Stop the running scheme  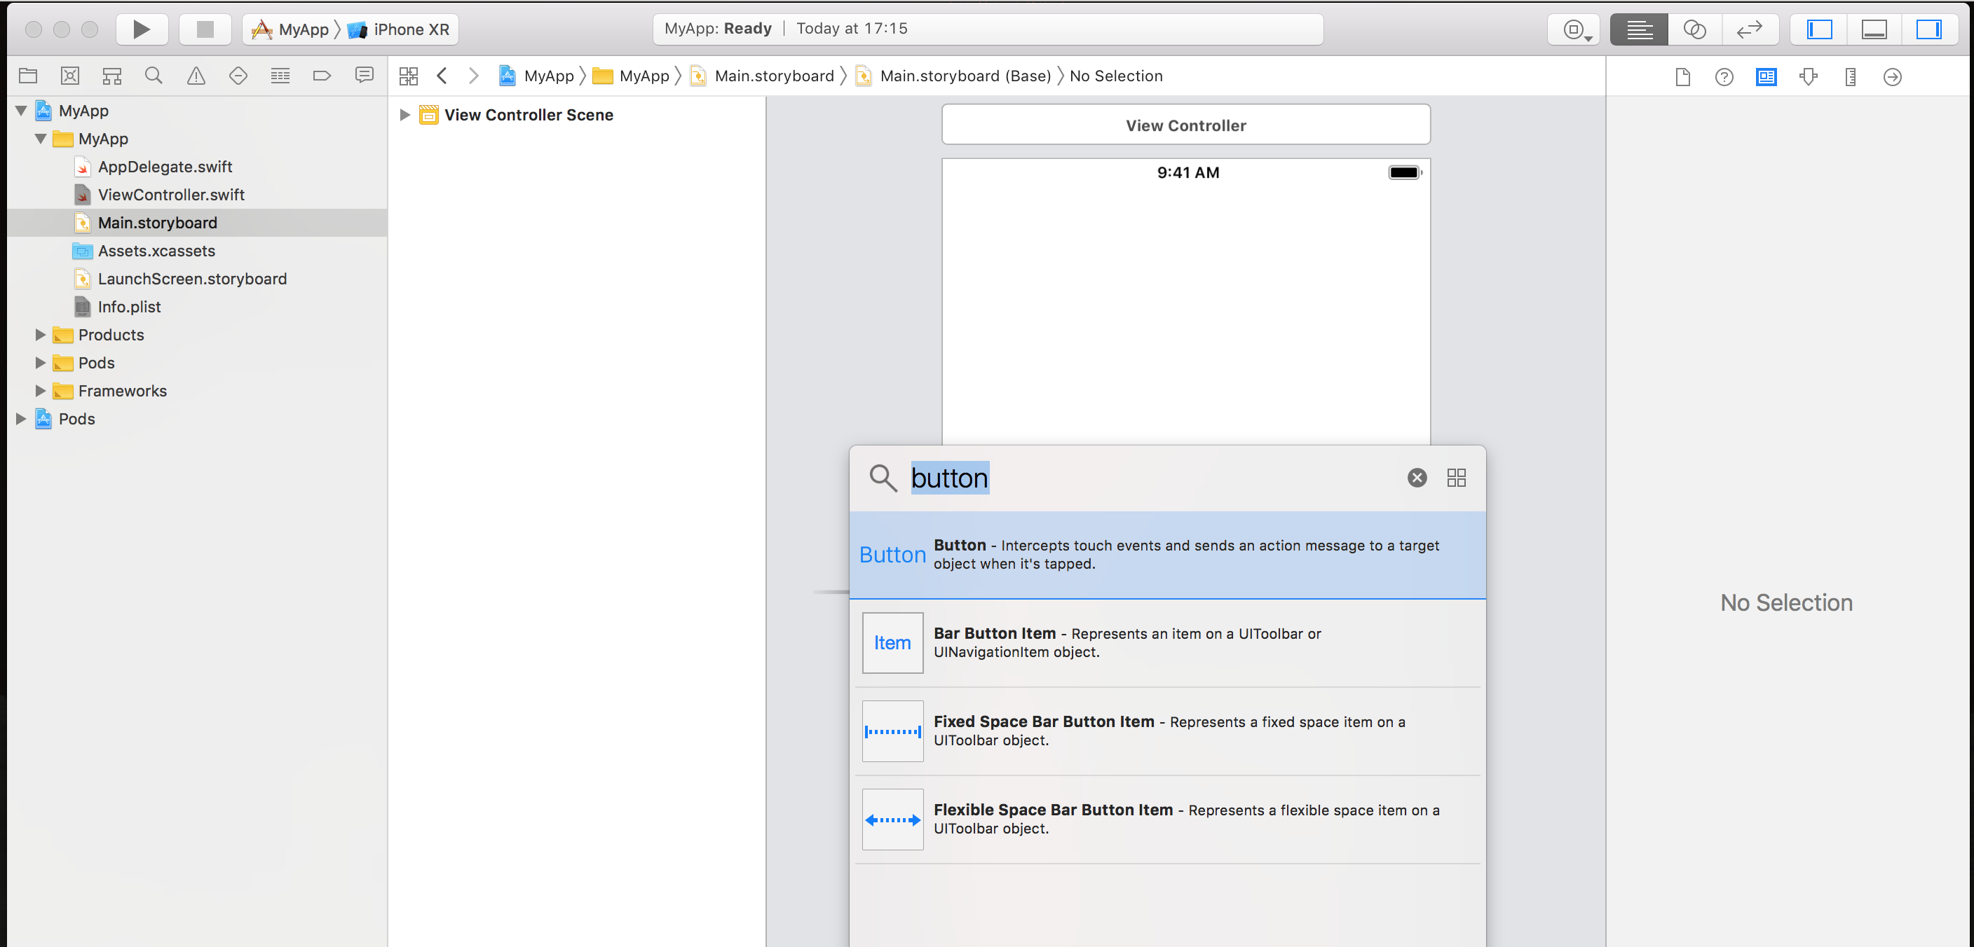click(205, 29)
